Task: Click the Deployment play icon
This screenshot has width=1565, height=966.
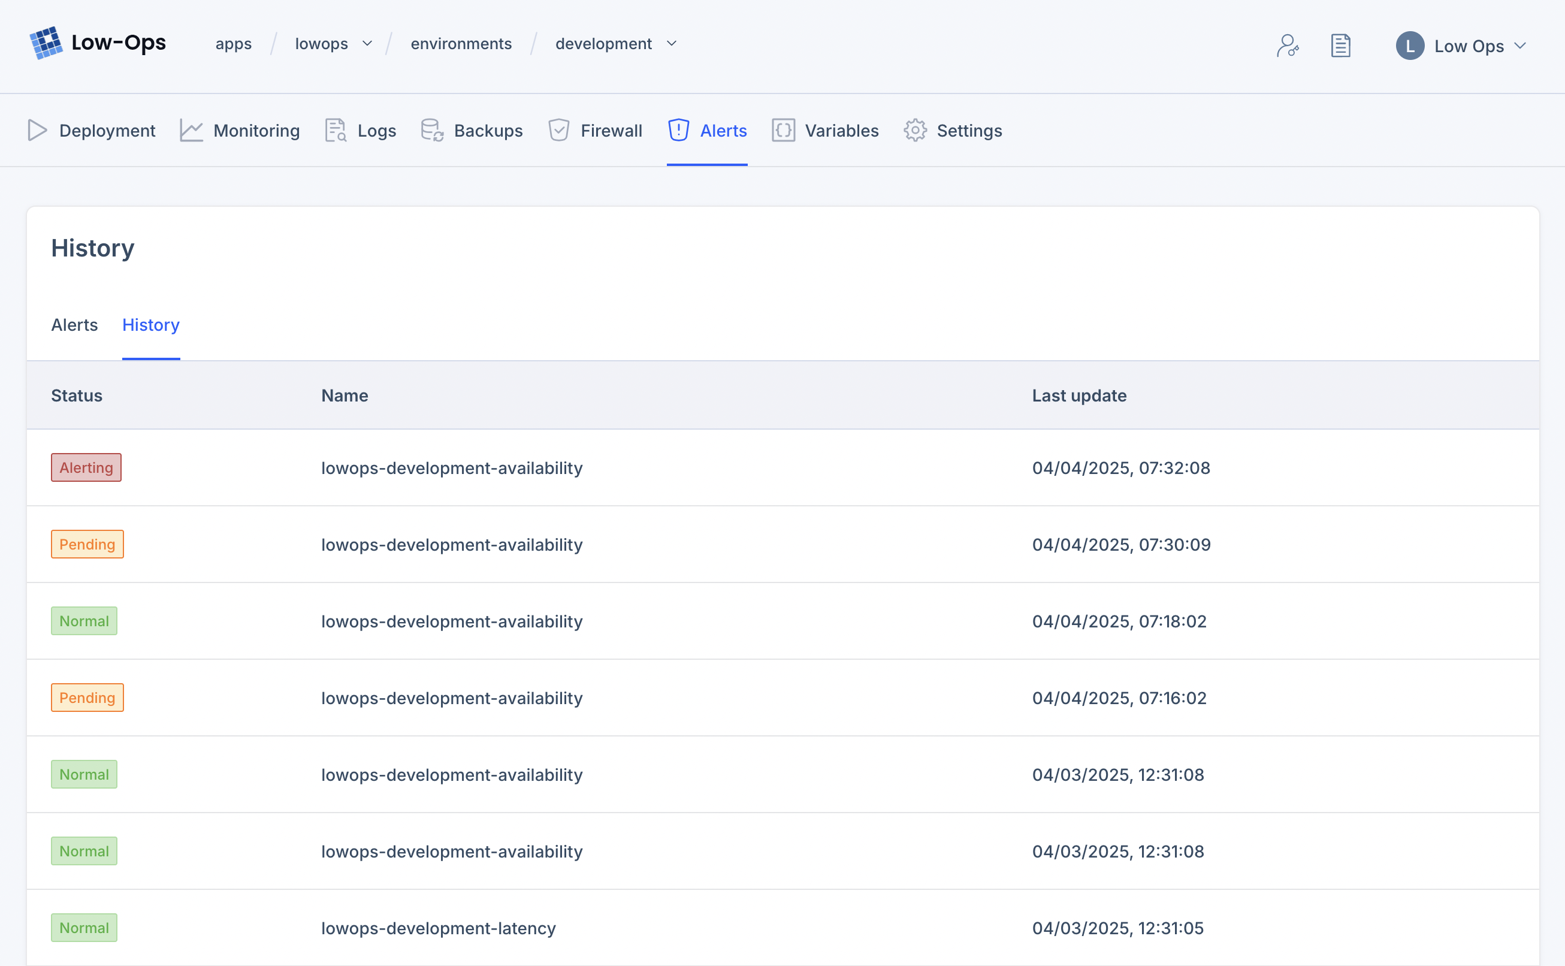Action: coord(38,130)
